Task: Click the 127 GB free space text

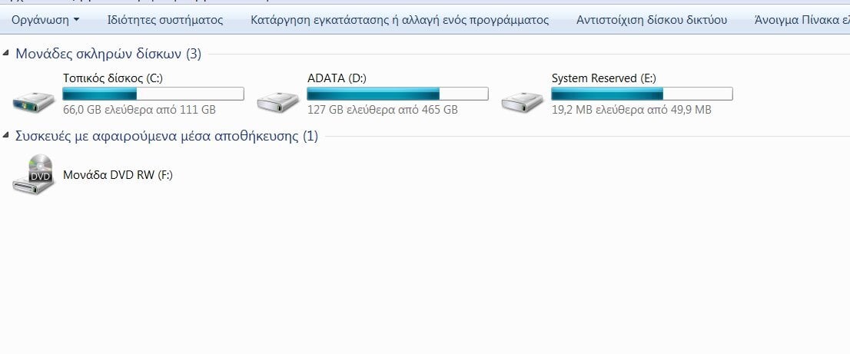Action: click(382, 110)
